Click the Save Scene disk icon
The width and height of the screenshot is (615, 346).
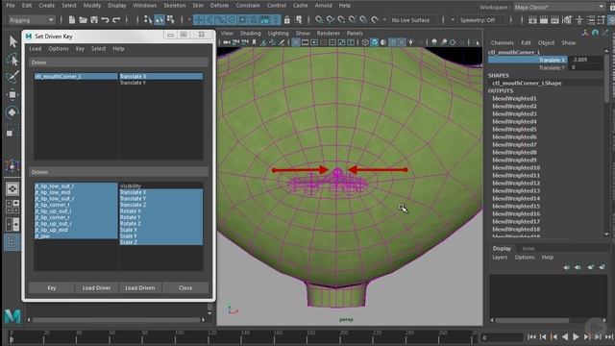click(94, 19)
